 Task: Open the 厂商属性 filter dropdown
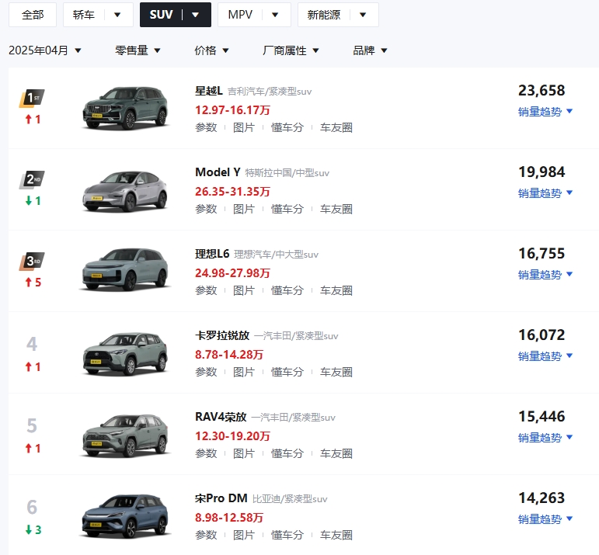coord(291,50)
